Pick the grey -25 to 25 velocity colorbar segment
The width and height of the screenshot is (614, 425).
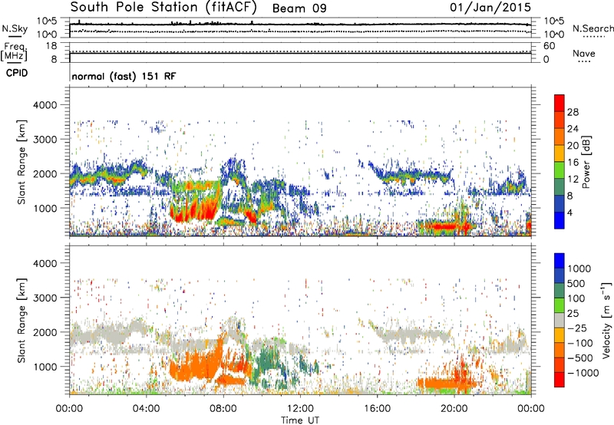560,321
